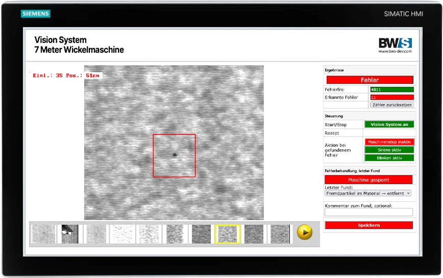The height and width of the screenshot is (278, 443).
Task: Click the 'Steuerung' section header
Action: pos(334,116)
